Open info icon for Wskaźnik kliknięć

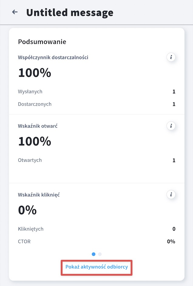(x=171, y=194)
